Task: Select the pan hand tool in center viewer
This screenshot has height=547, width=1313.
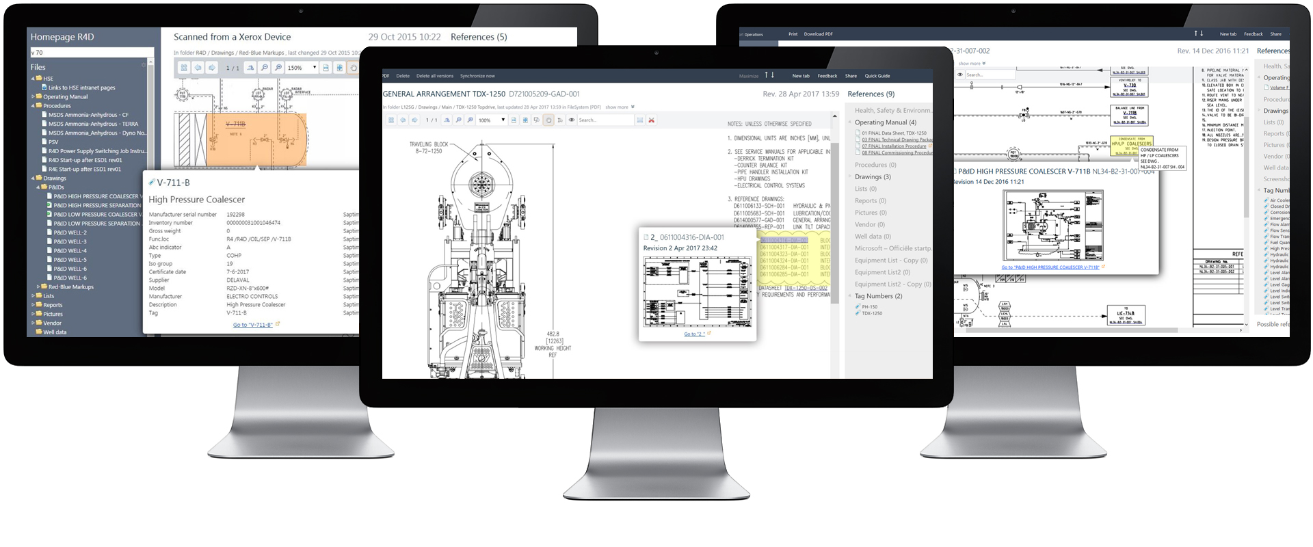Action: (x=548, y=120)
